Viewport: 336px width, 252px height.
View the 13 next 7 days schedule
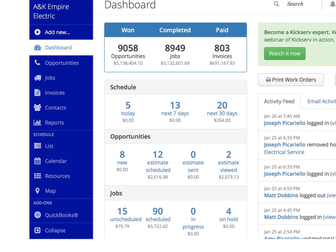[175, 109]
